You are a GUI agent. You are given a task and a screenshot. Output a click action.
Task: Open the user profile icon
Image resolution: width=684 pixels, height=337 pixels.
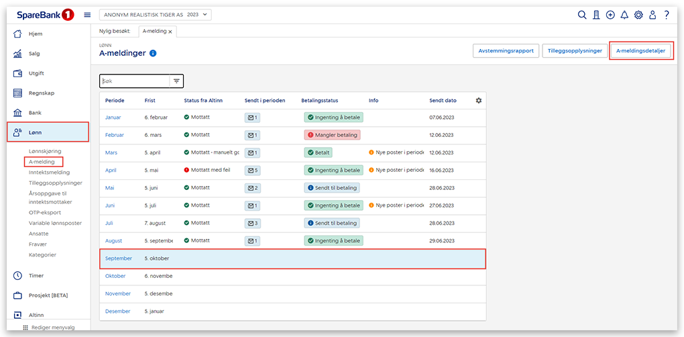tap(652, 15)
